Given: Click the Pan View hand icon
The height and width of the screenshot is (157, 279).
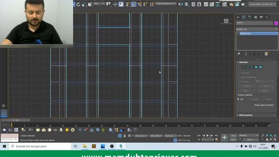Looking at the screenshot, I should 267,140.
